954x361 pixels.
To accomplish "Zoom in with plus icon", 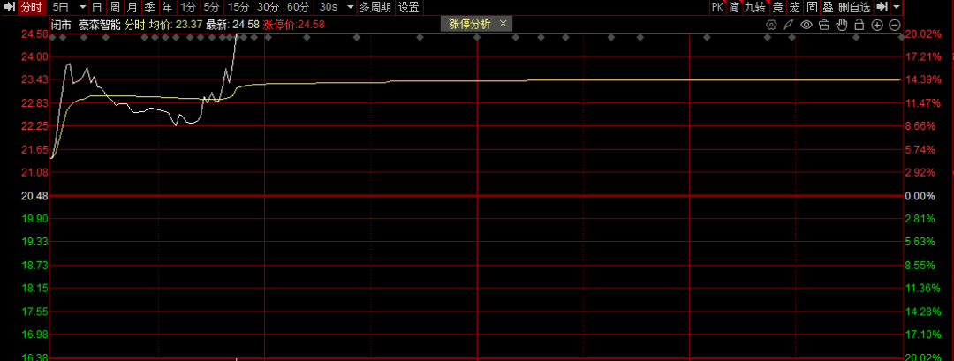I will pyautogui.click(x=878, y=25).
